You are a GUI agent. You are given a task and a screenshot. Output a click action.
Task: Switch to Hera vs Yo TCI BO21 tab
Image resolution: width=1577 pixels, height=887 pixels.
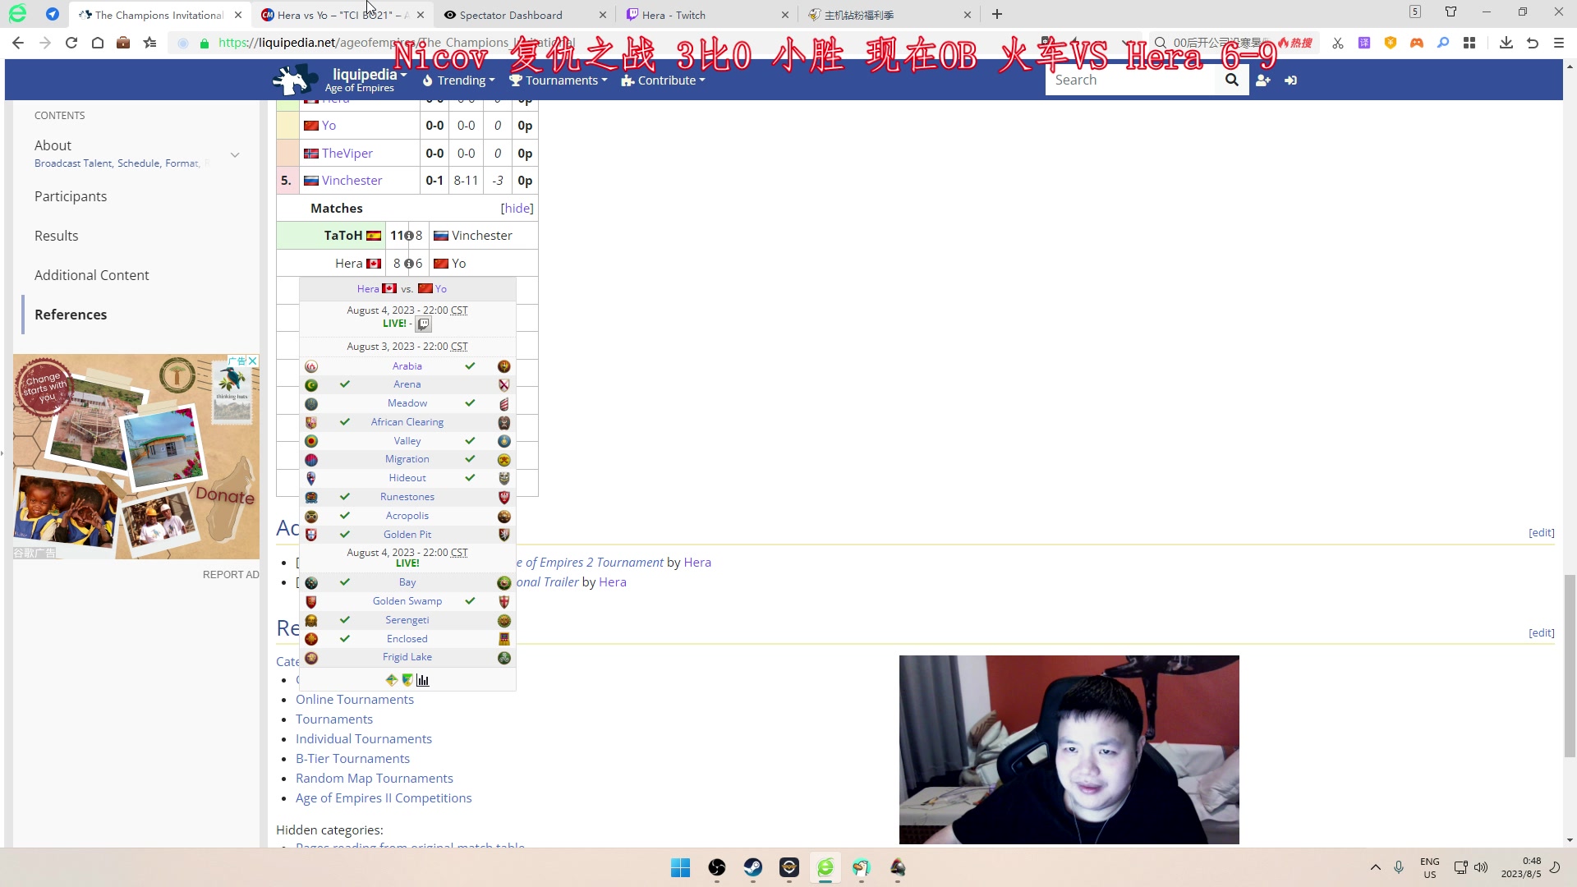coord(343,15)
